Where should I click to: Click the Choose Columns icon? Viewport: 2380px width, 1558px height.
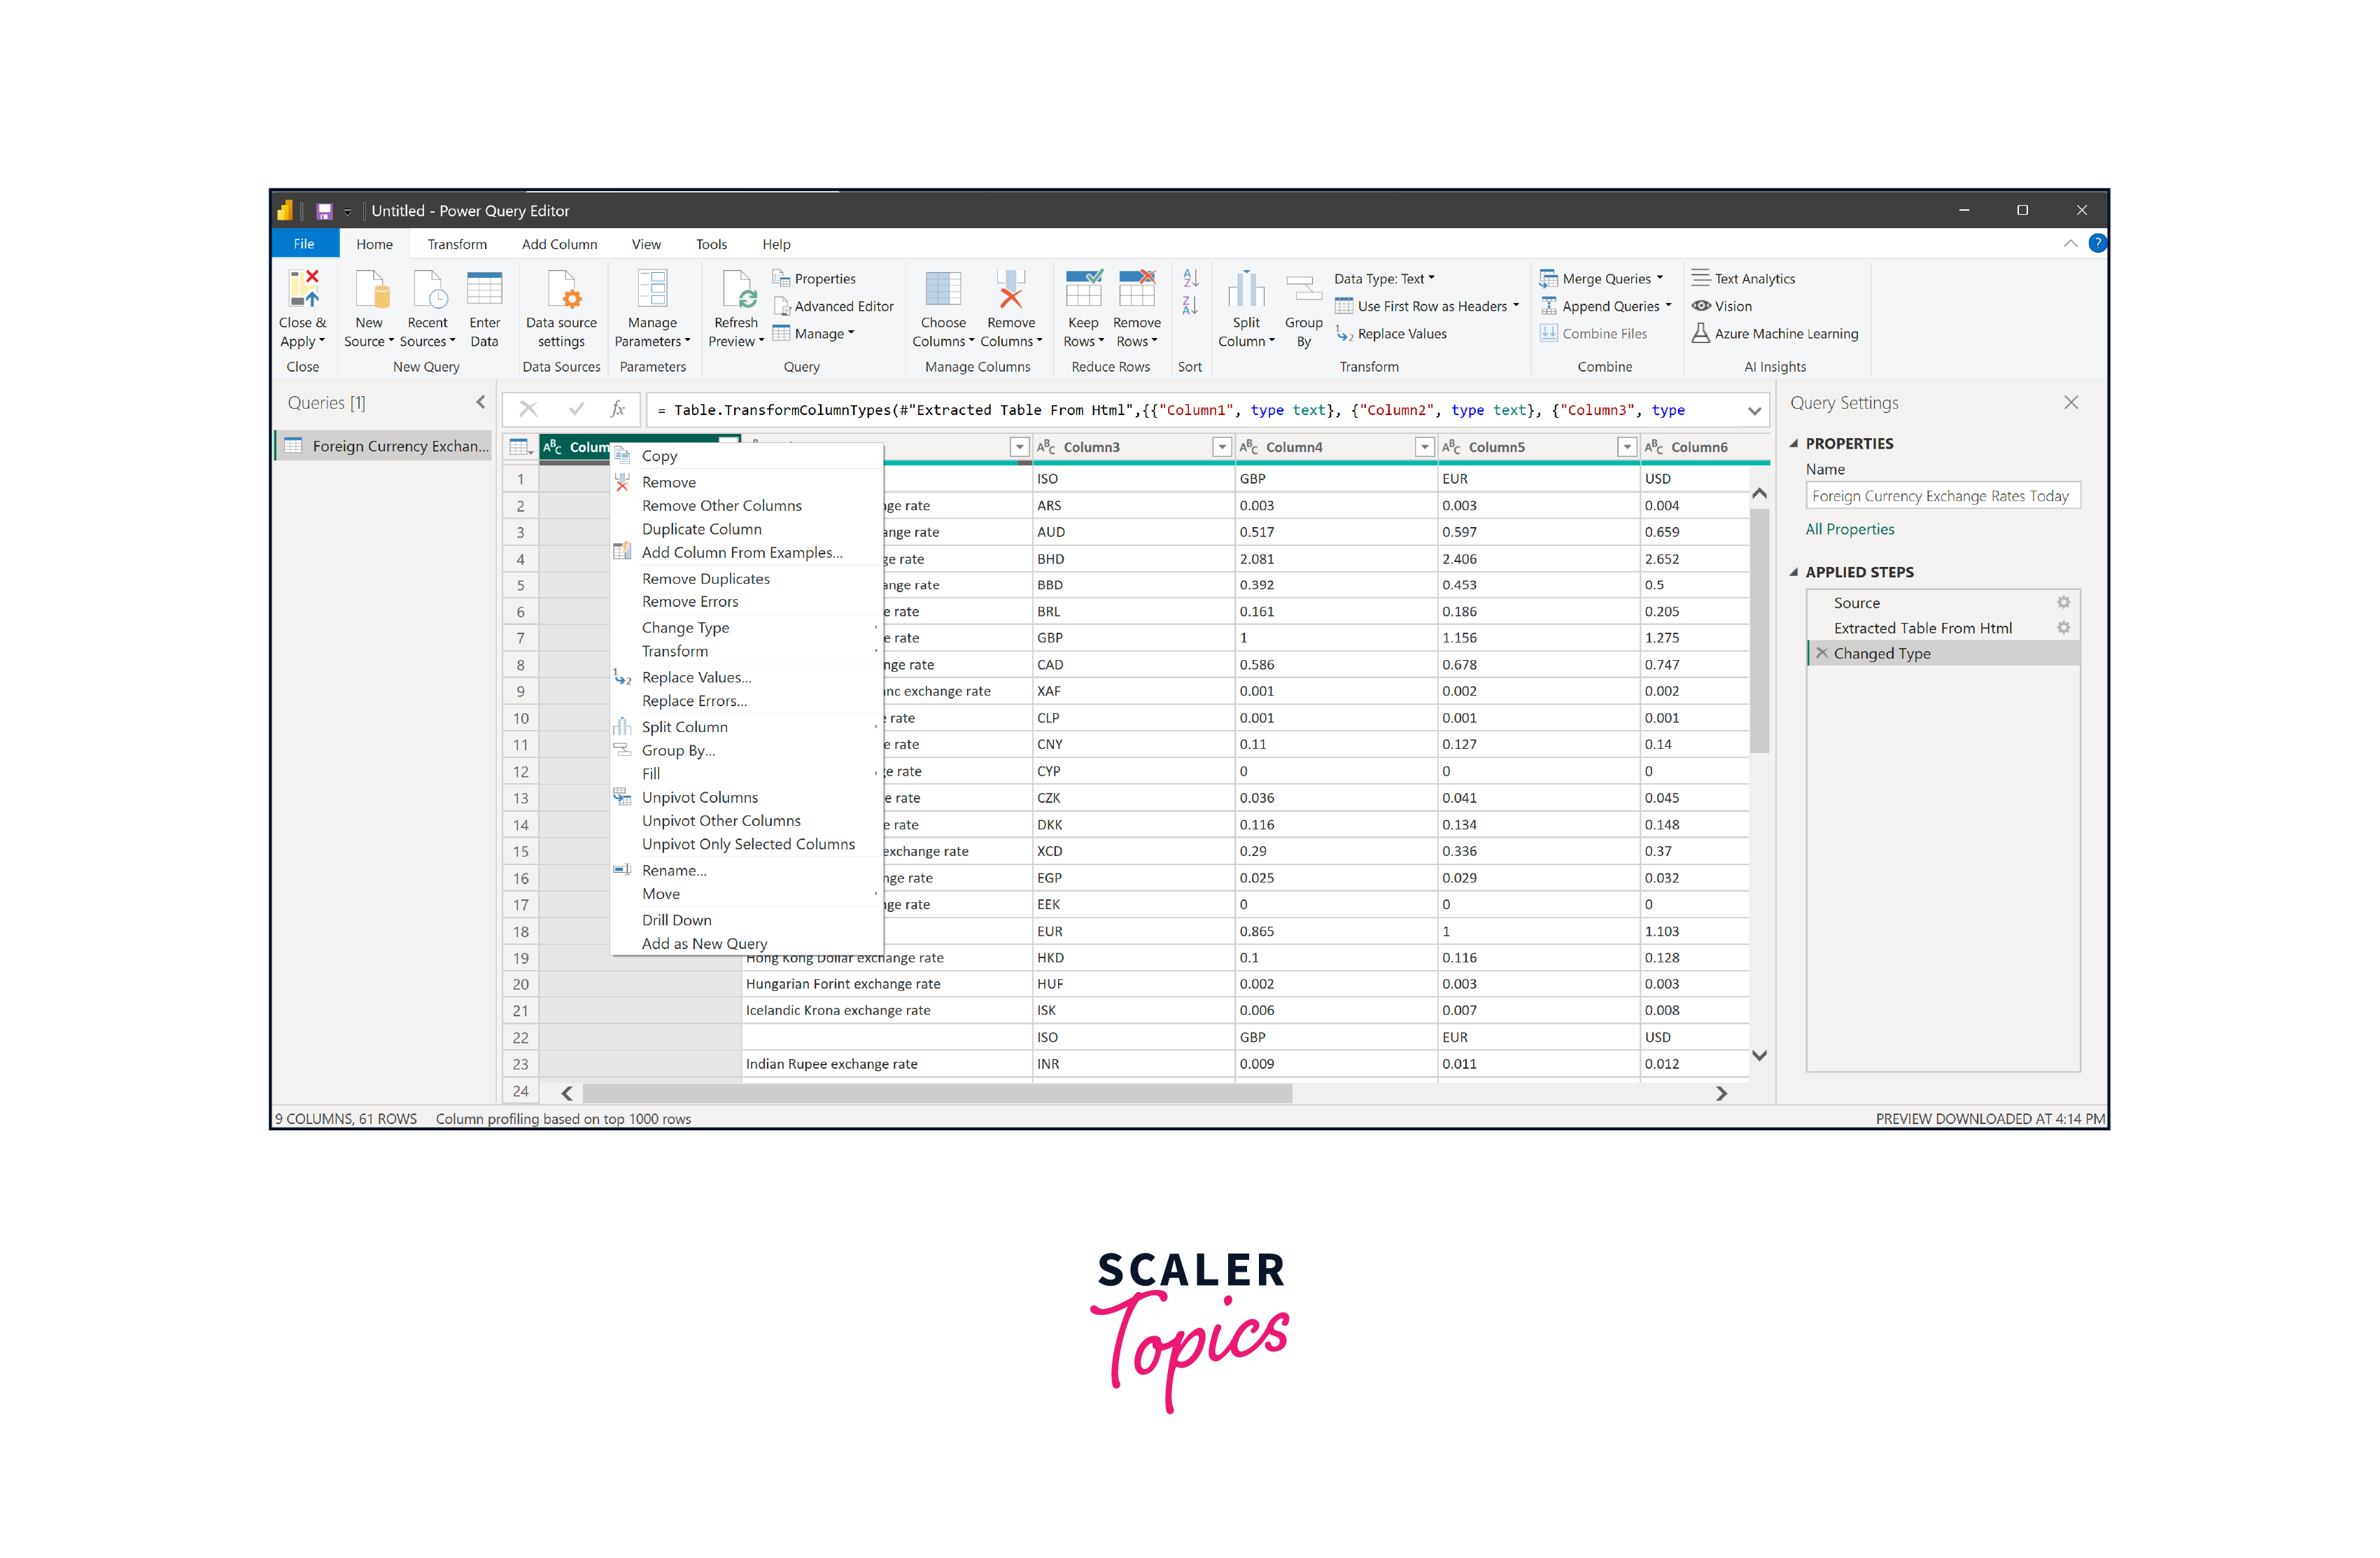point(943,290)
